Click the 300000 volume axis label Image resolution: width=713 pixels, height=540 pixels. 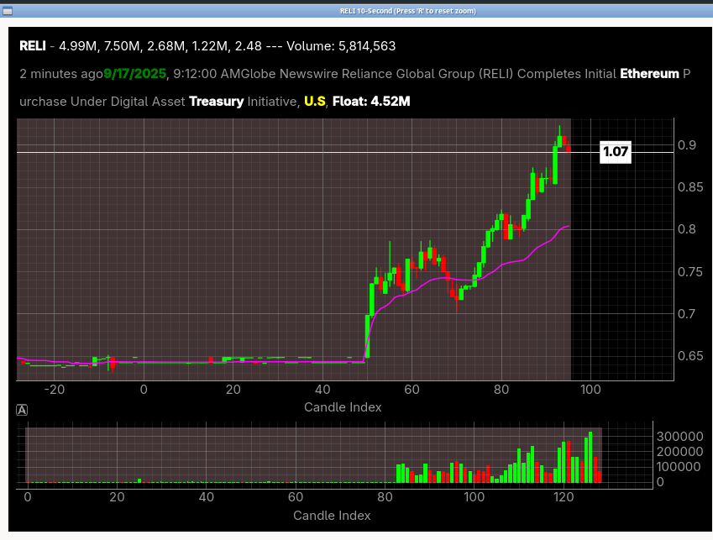[679, 437]
